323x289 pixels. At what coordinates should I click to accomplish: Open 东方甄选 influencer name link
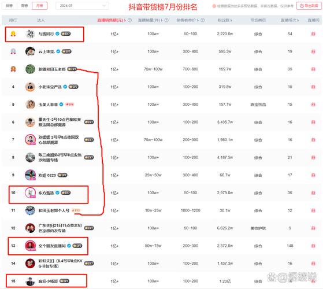[46, 193]
